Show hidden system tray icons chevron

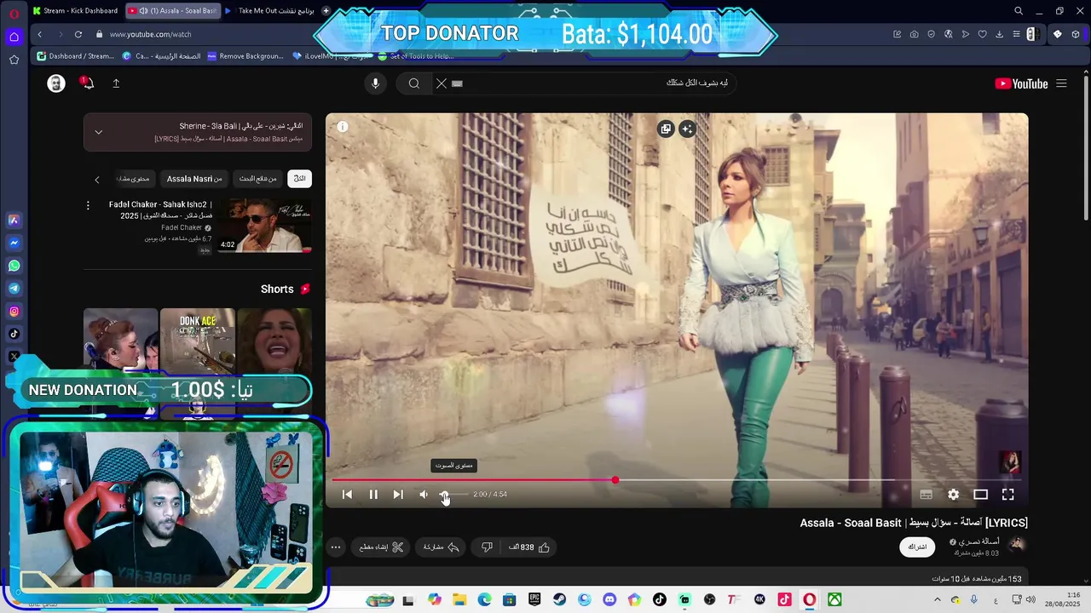pyautogui.click(x=937, y=599)
